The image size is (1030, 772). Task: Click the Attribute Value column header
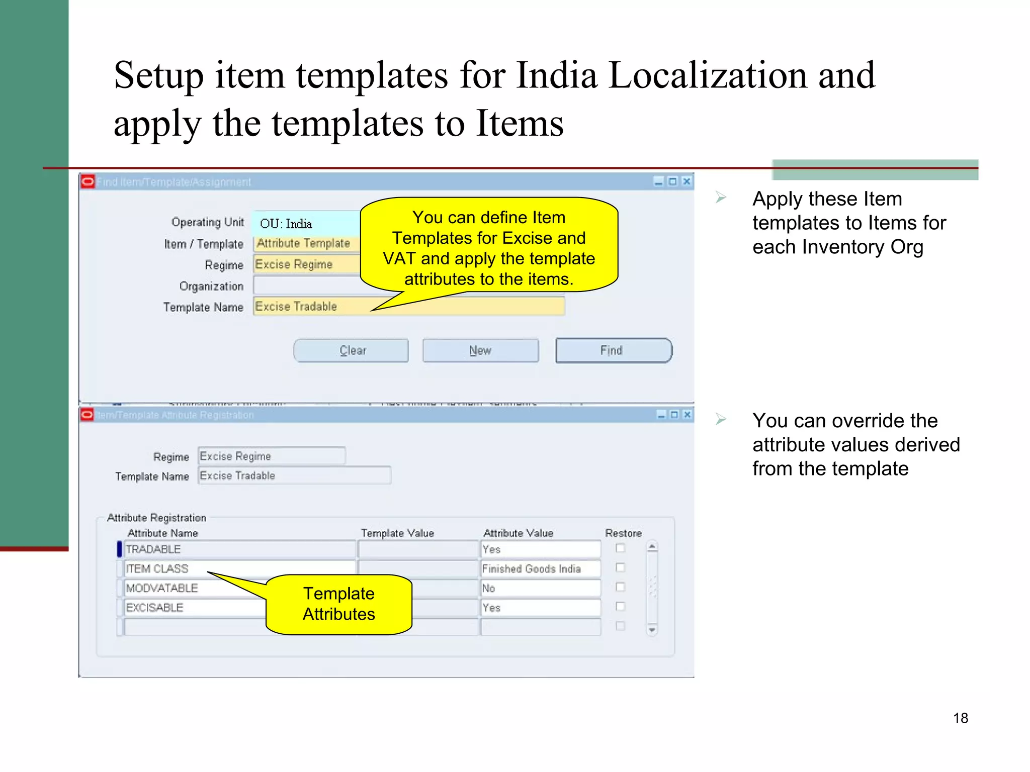point(518,533)
